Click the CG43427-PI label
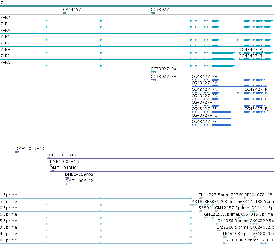The width and height of the screenshot is (274, 245). tap(256, 90)
